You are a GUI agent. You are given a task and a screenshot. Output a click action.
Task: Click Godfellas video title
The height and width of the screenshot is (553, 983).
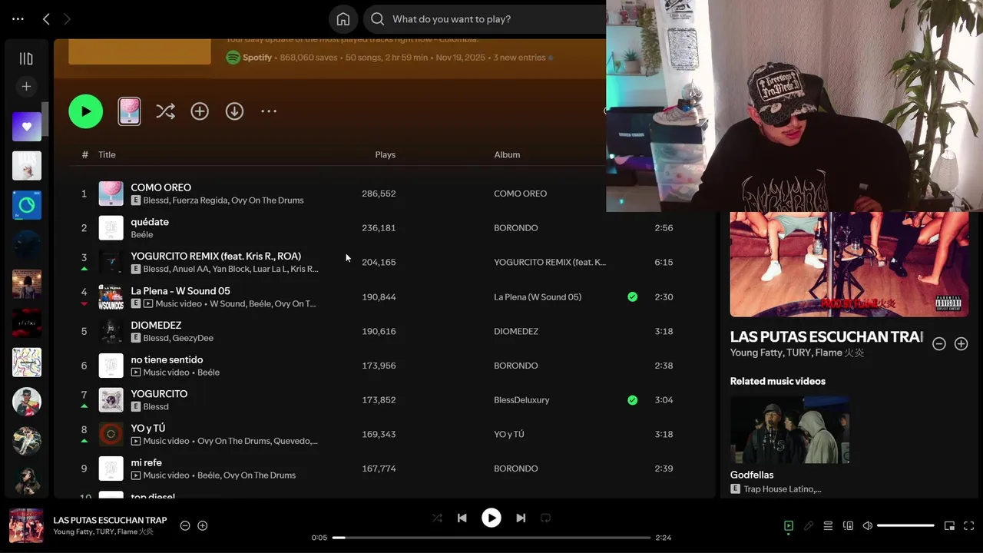(x=752, y=475)
